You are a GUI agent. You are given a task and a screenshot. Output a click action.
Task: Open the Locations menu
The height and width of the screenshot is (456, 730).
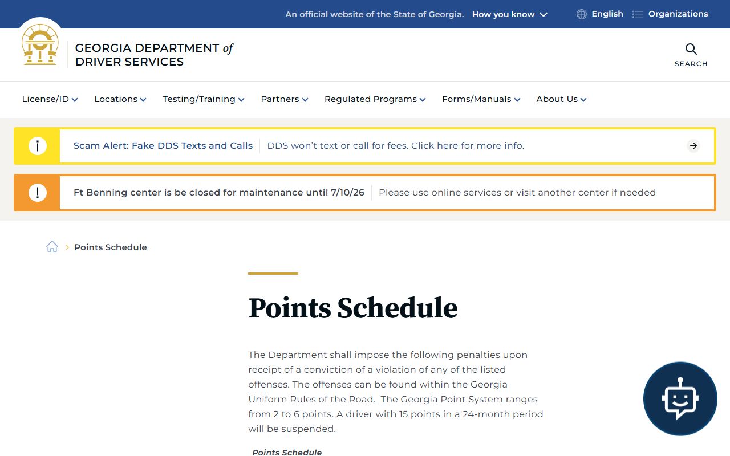120,99
